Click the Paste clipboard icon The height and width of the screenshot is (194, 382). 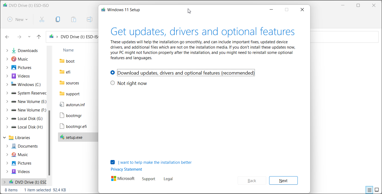pyautogui.click(x=73, y=19)
